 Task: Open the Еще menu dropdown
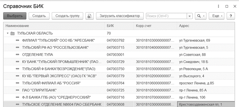[216, 16]
